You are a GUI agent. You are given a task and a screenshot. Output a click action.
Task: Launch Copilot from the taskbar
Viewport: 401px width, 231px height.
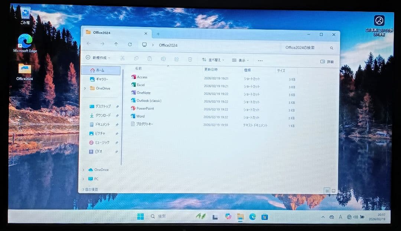[x=228, y=215]
